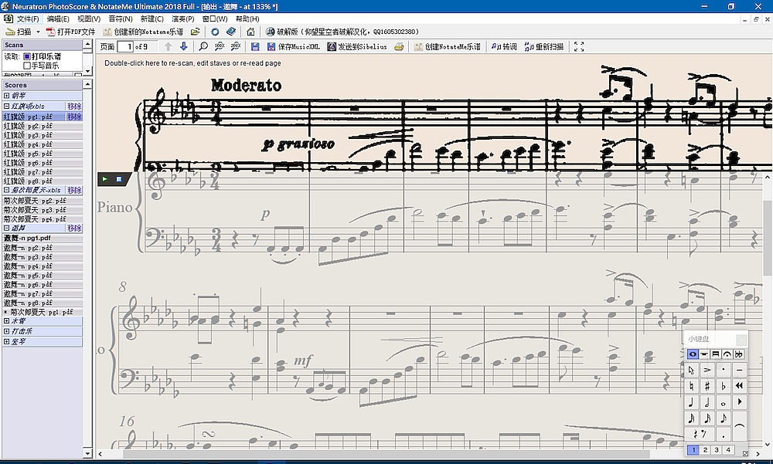Image resolution: width=773 pixels, height=464 pixels.
Task: Click 移除 beside 邀舞 group
Action: tap(74, 228)
